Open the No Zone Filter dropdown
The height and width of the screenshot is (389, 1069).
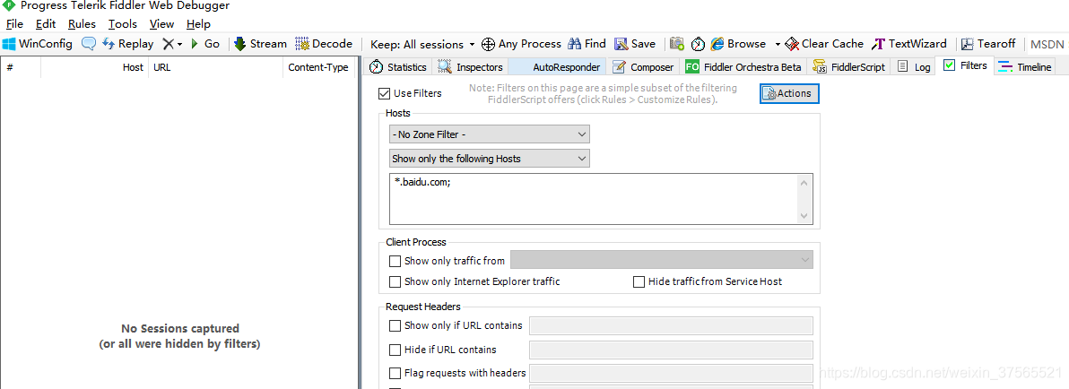point(489,134)
